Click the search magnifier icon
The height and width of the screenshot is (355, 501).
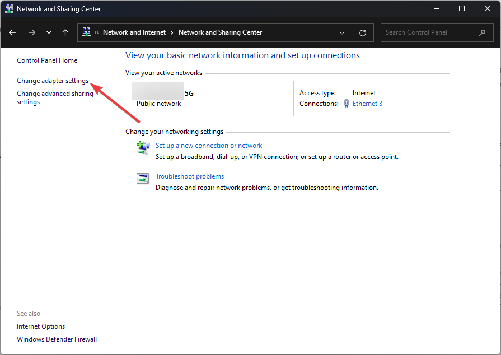pyautogui.click(x=482, y=32)
